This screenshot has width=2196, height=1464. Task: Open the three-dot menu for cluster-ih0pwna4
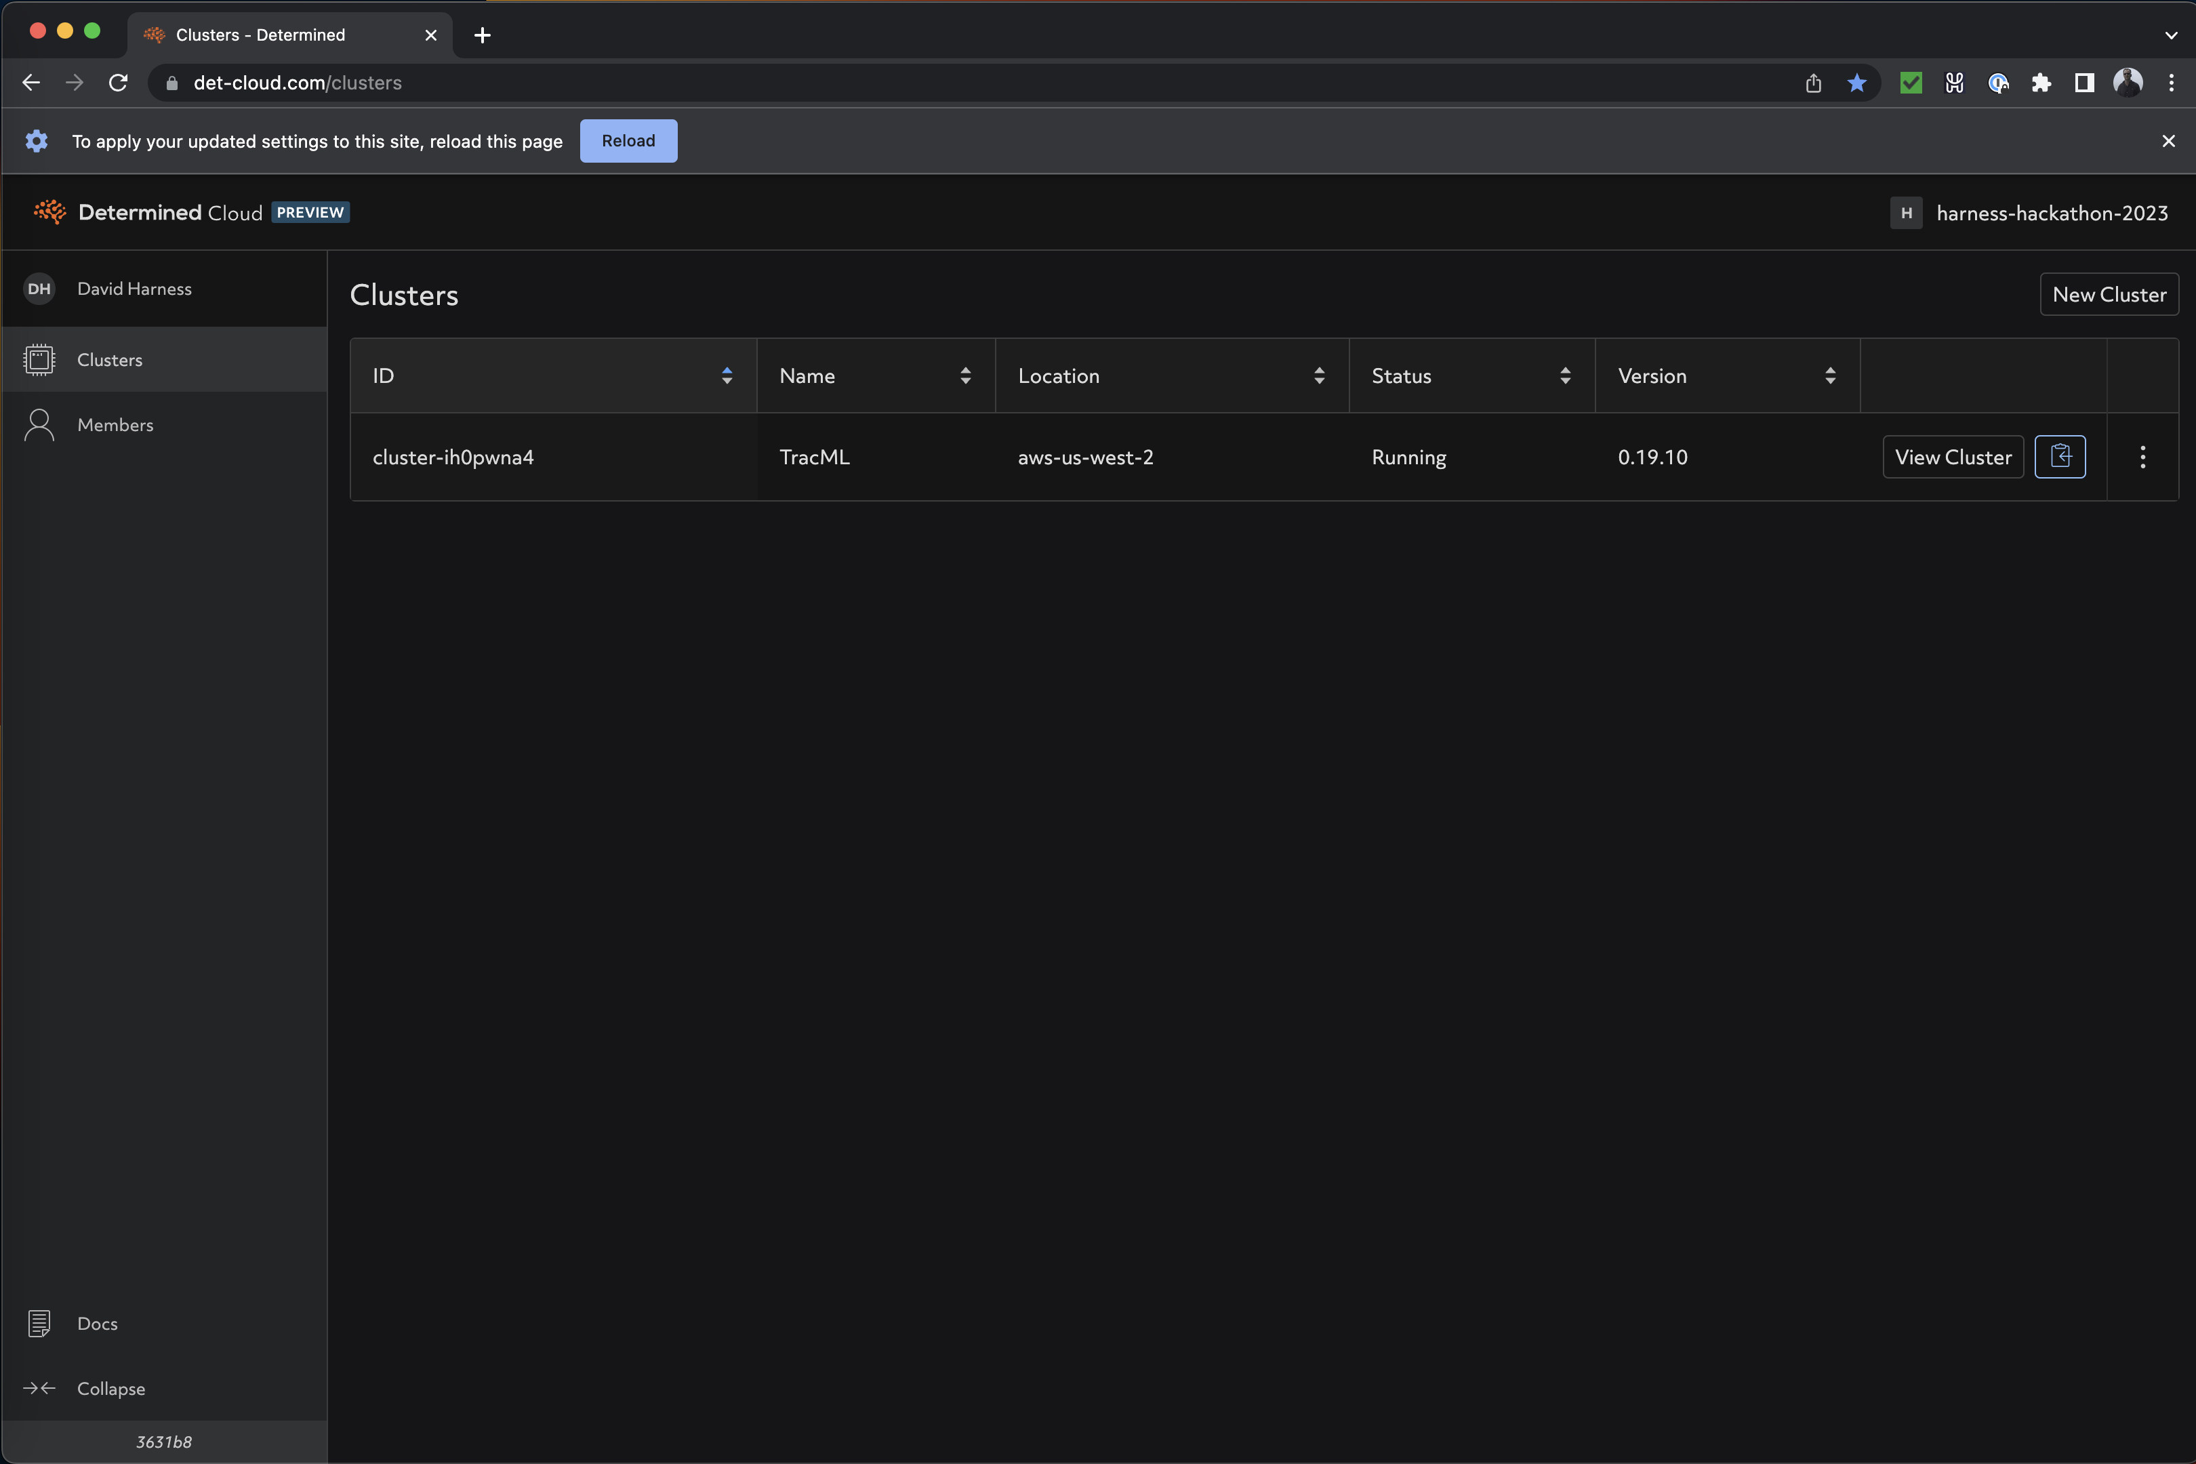coord(2142,457)
